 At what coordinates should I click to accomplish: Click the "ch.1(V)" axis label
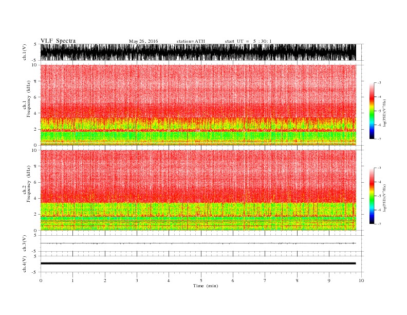click(x=25, y=52)
